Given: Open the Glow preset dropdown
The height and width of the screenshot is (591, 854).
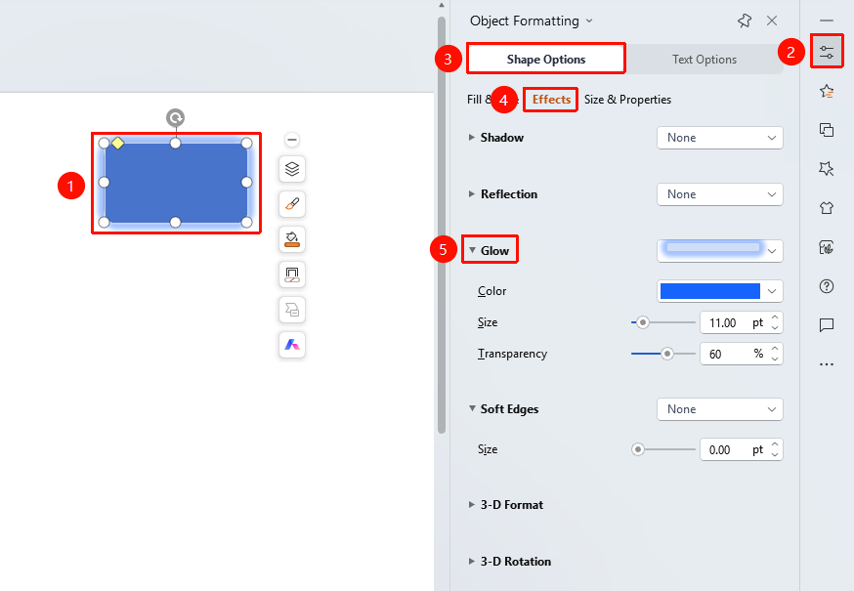Looking at the screenshot, I should click(719, 250).
